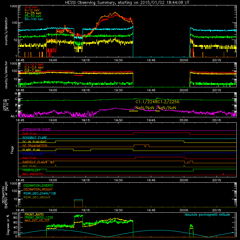This screenshot has height=240, width=240.
Task: Click the top panel counts/s/detector axis label
Action: pyautogui.click(x=6, y=31)
